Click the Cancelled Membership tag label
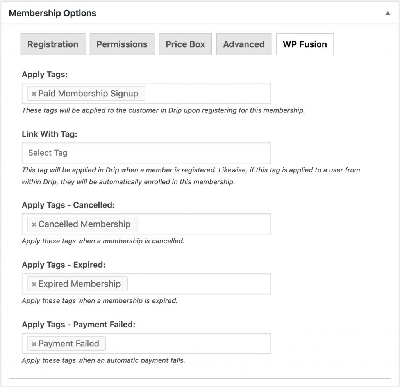This screenshot has height=387, width=400. tap(84, 224)
